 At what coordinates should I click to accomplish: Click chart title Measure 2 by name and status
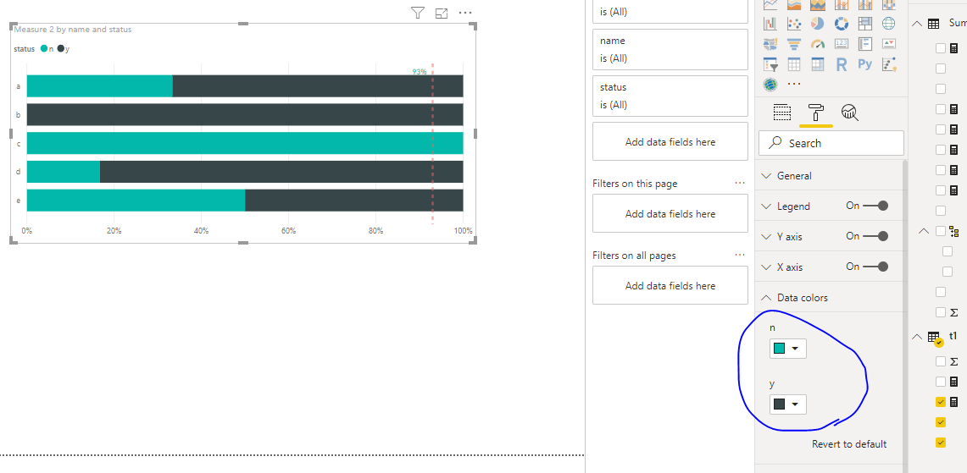(73, 29)
